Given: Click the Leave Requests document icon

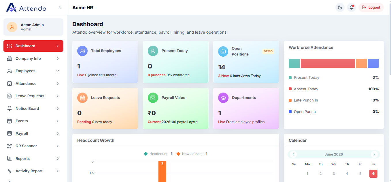Looking at the screenshot, I should click(x=10, y=96).
